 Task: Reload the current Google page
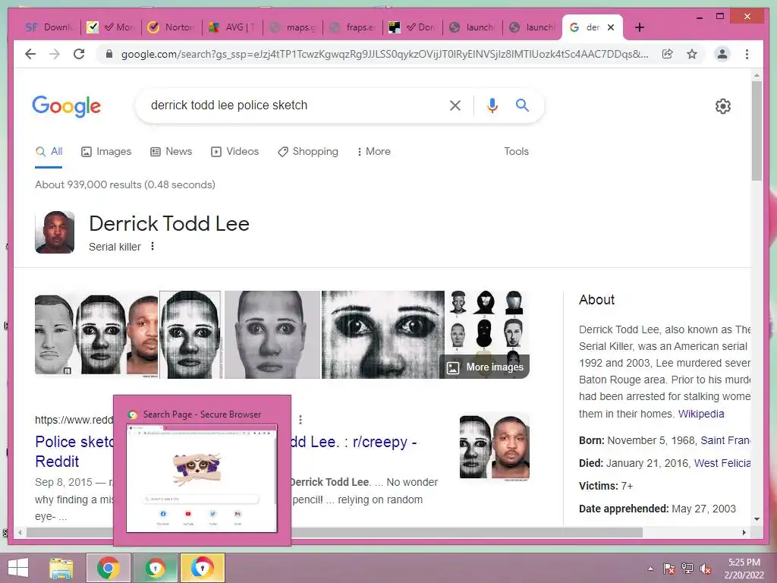[79, 54]
